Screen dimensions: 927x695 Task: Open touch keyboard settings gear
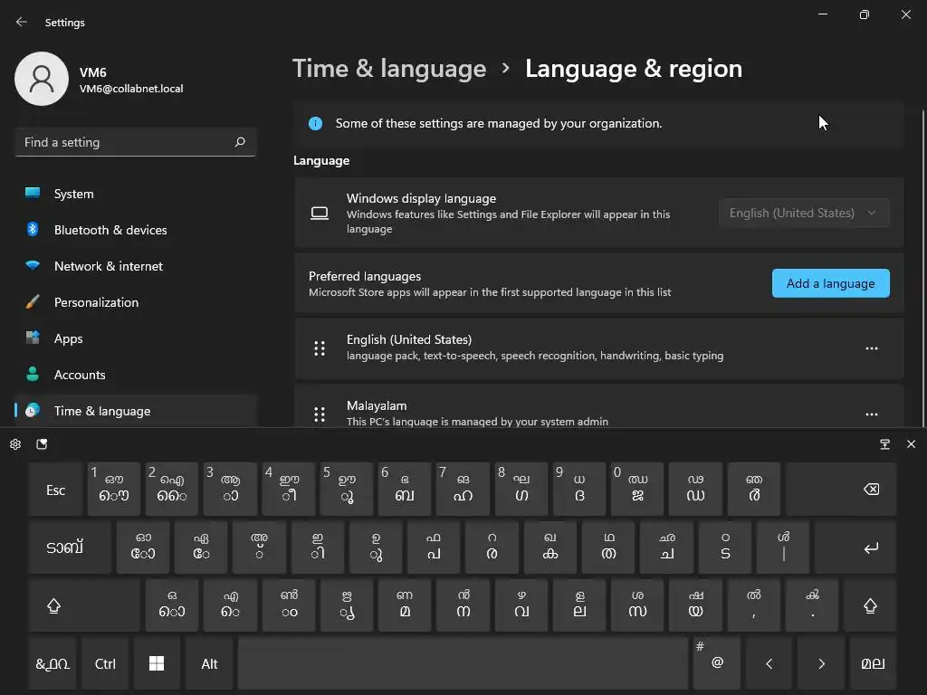pos(15,444)
